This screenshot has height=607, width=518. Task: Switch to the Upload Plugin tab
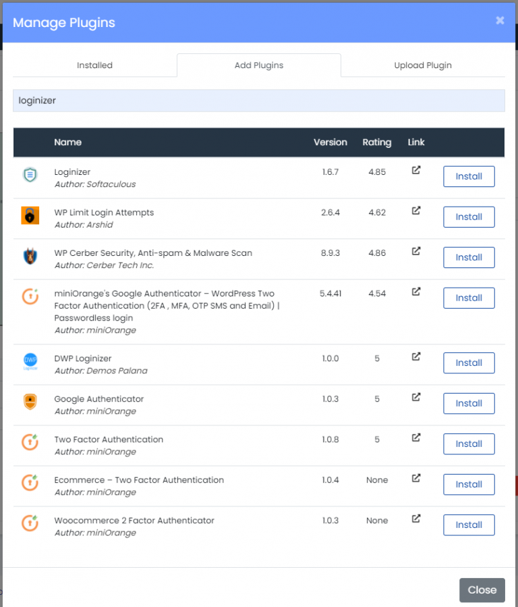tap(423, 65)
